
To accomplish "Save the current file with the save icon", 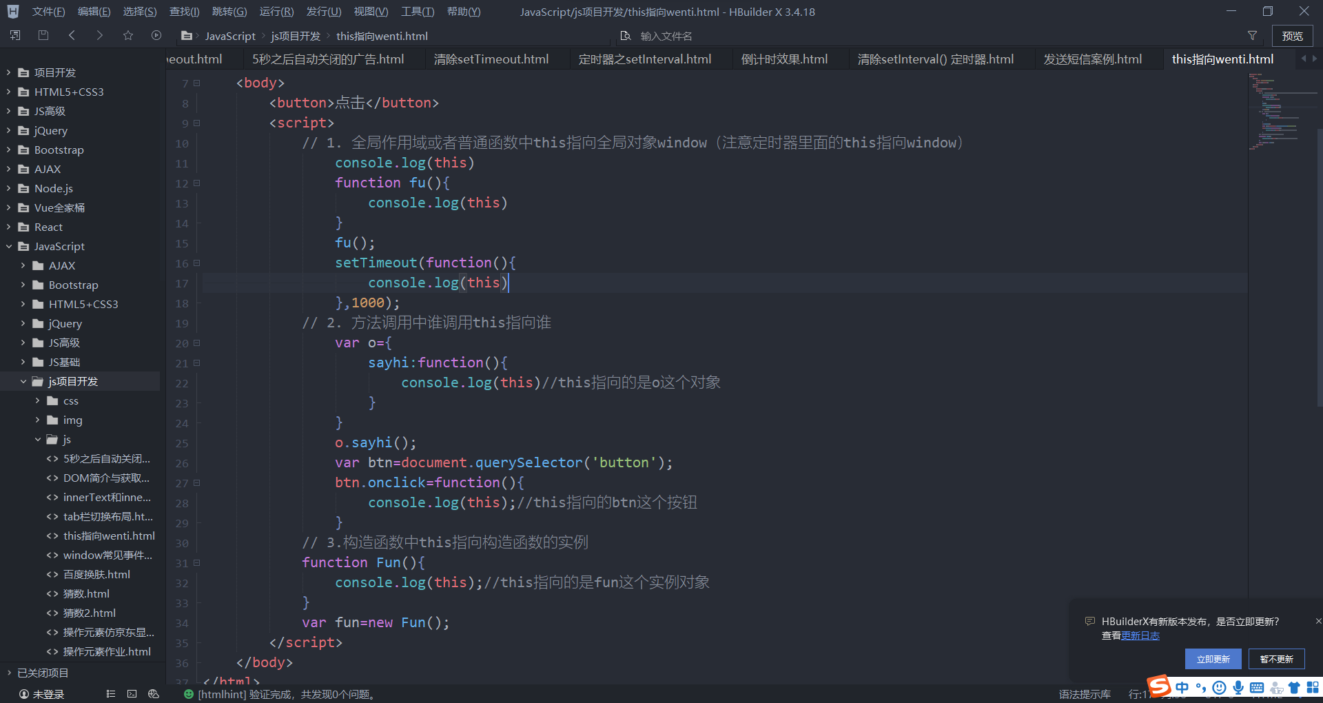I will pyautogui.click(x=43, y=35).
